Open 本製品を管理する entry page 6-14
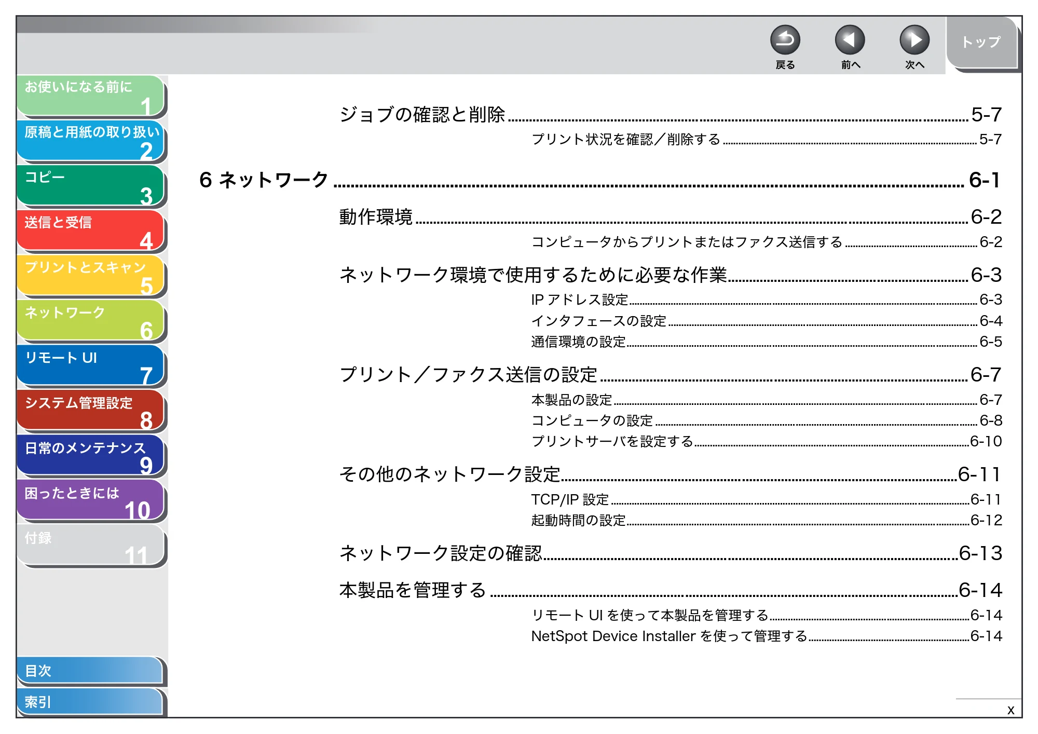 pos(670,590)
